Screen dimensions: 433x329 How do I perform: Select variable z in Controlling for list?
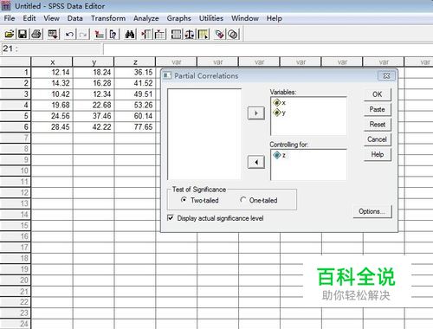[x=279, y=155]
